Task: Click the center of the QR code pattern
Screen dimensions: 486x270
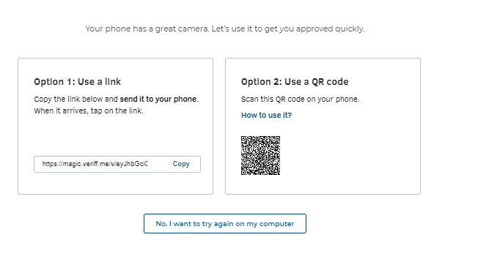Action: pos(261,156)
